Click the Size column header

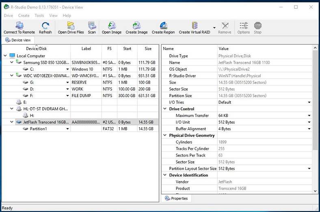[148, 49]
